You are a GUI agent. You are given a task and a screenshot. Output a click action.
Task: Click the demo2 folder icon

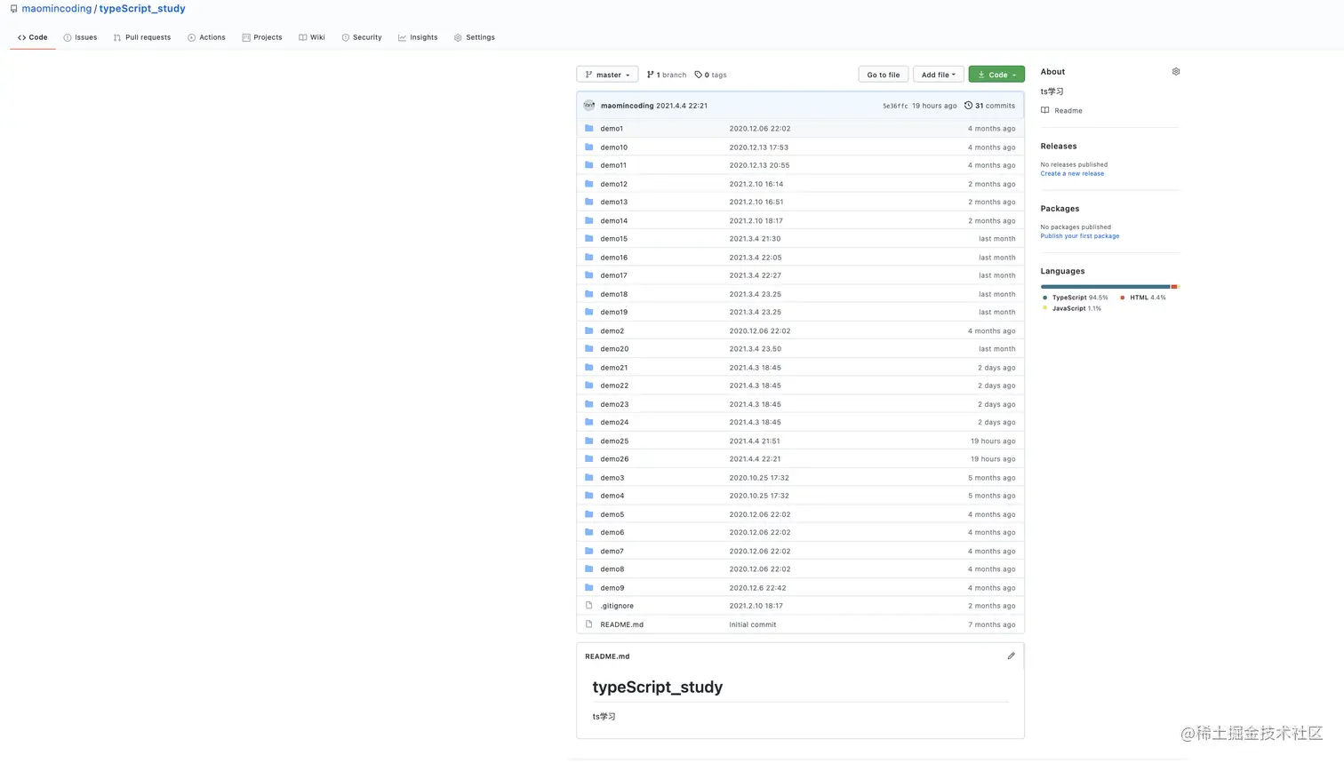[x=588, y=330]
